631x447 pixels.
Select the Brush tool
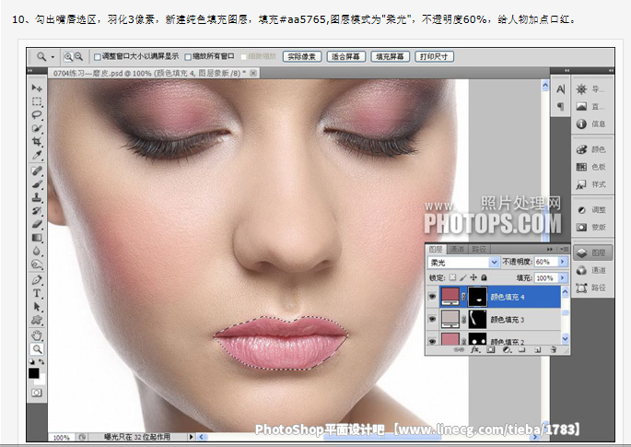[37, 184]
